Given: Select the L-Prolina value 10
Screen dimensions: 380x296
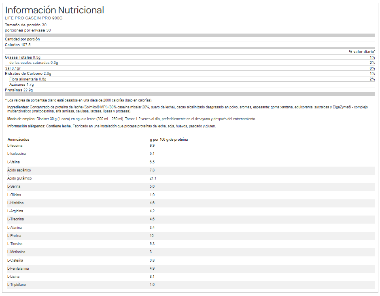Looking at the screenshot, I should (x=152, y=236).
